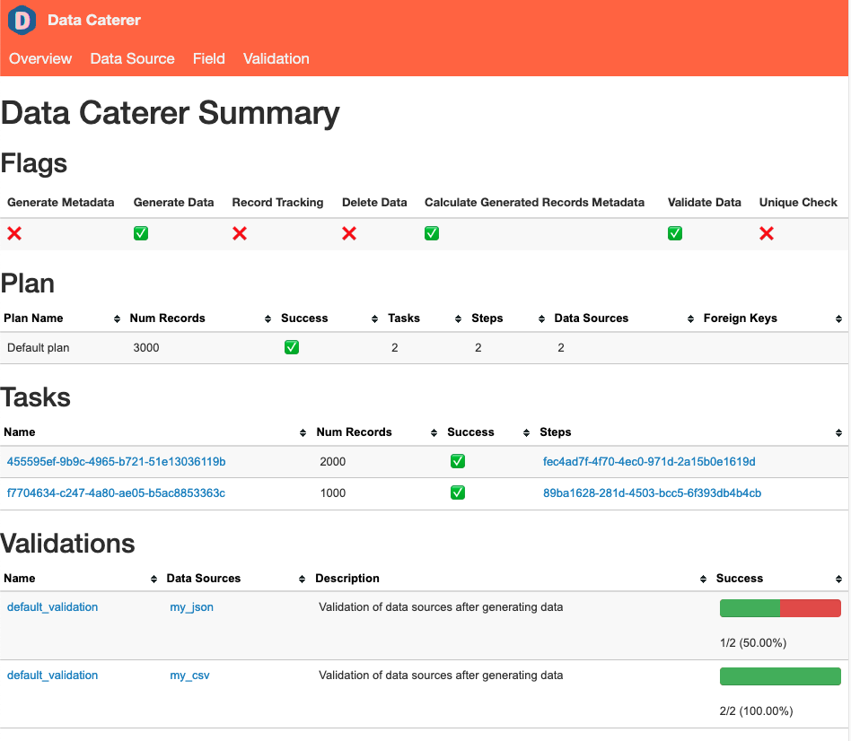The width and height of the screenshot is (851, 741).
Task: Click the Validate Data green checkbox
Action: 675,233
